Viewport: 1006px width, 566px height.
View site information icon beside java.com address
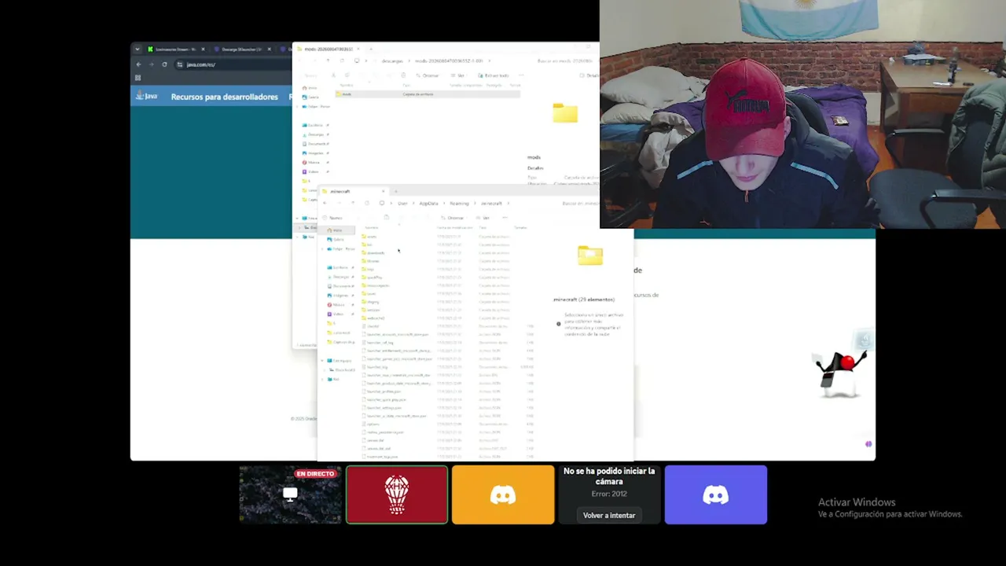(x=180, y=64)
